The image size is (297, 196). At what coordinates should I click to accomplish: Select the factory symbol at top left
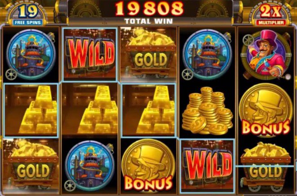pyautogui.click(x=30, y=55)
